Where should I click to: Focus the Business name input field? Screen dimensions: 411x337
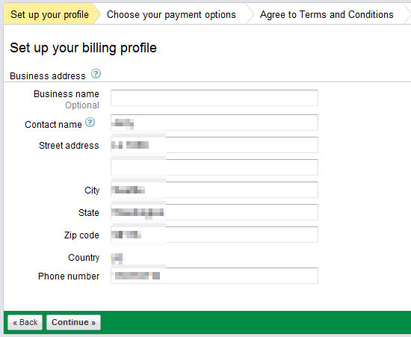pyautogui.click(x=214, y=98)
